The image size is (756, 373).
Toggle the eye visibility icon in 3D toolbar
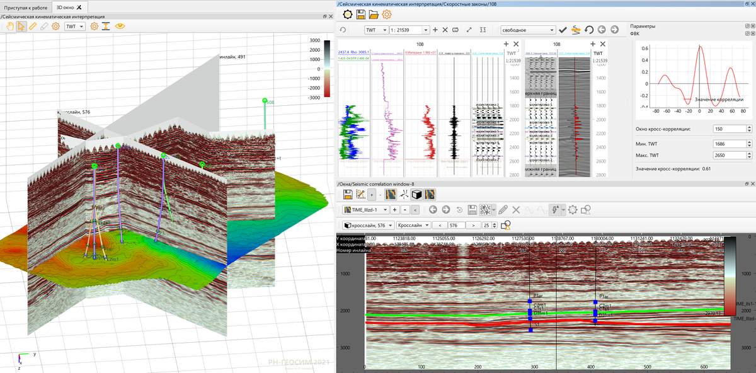pyautogui.click(x=120, y=26)
